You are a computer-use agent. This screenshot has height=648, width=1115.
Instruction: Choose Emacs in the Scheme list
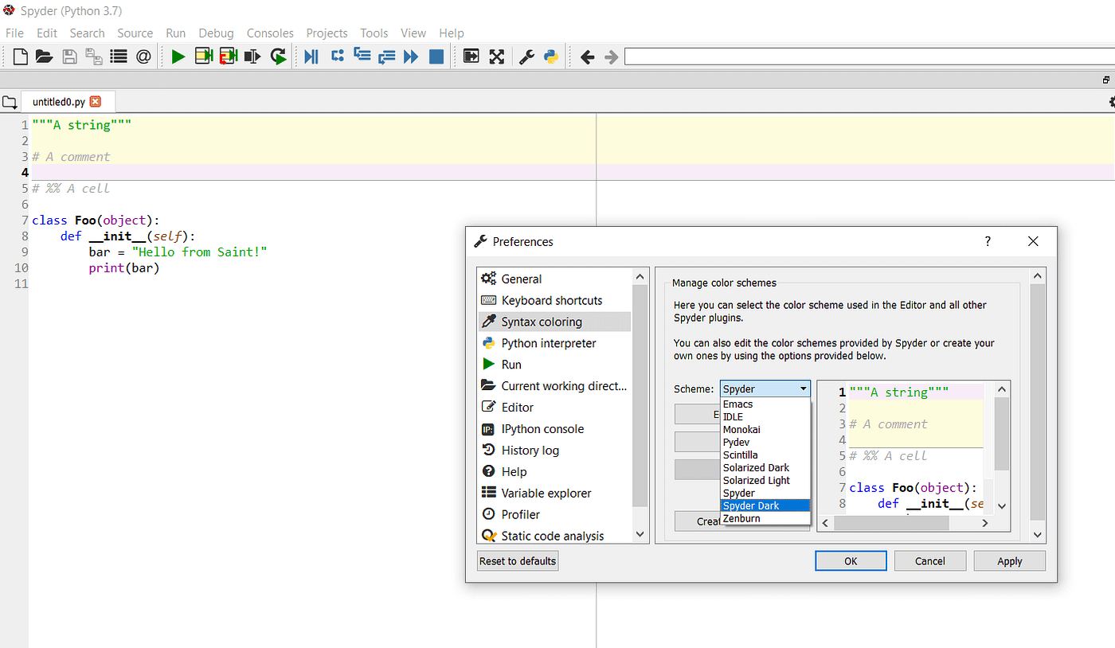pos(765,404)
